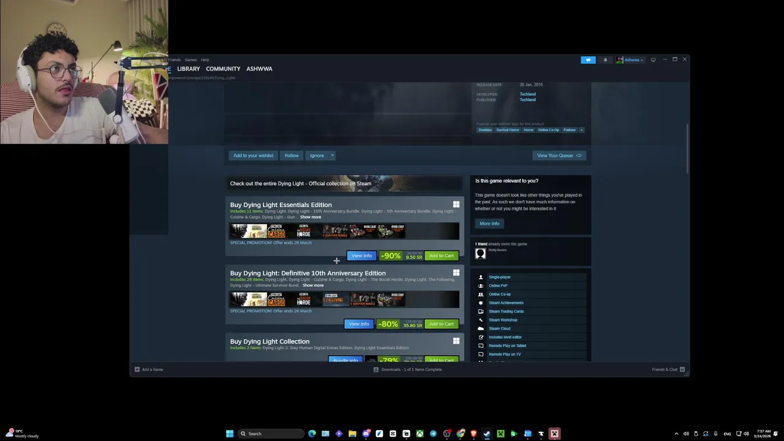
Task: Open the Steam notifications bell
Action: [605, 60]
